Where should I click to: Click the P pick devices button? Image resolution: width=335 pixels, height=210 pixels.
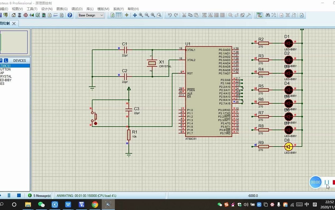1,60
